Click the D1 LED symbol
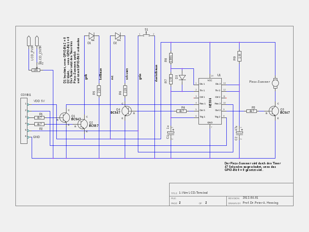309x232 pixels. pyautogui.click(x=92, y=36)
